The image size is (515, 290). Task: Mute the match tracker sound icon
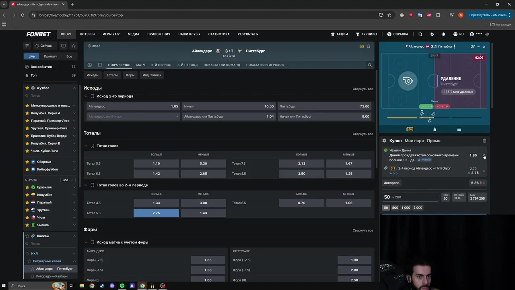pyautogui.click(x=472, y=47)
